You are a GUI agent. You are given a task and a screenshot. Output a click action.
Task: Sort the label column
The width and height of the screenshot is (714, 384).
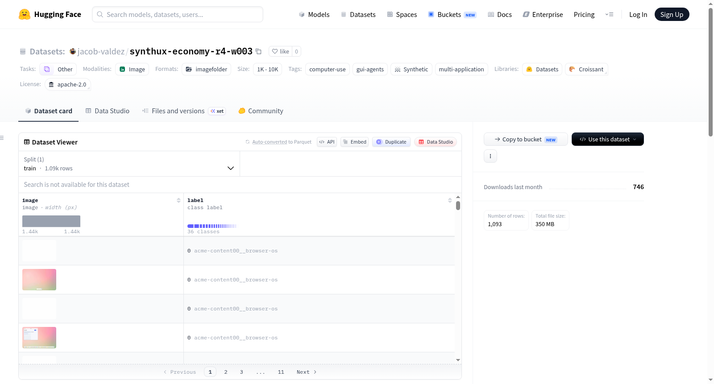pos(450,200)
